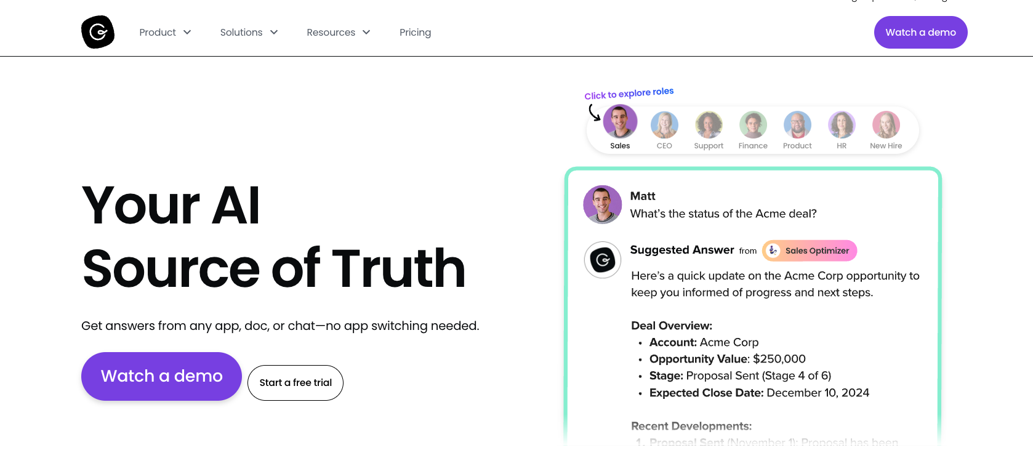This screenshot has width=1033, height=474.
Task: Open the Pricing page
Action: tap(415, 32)
